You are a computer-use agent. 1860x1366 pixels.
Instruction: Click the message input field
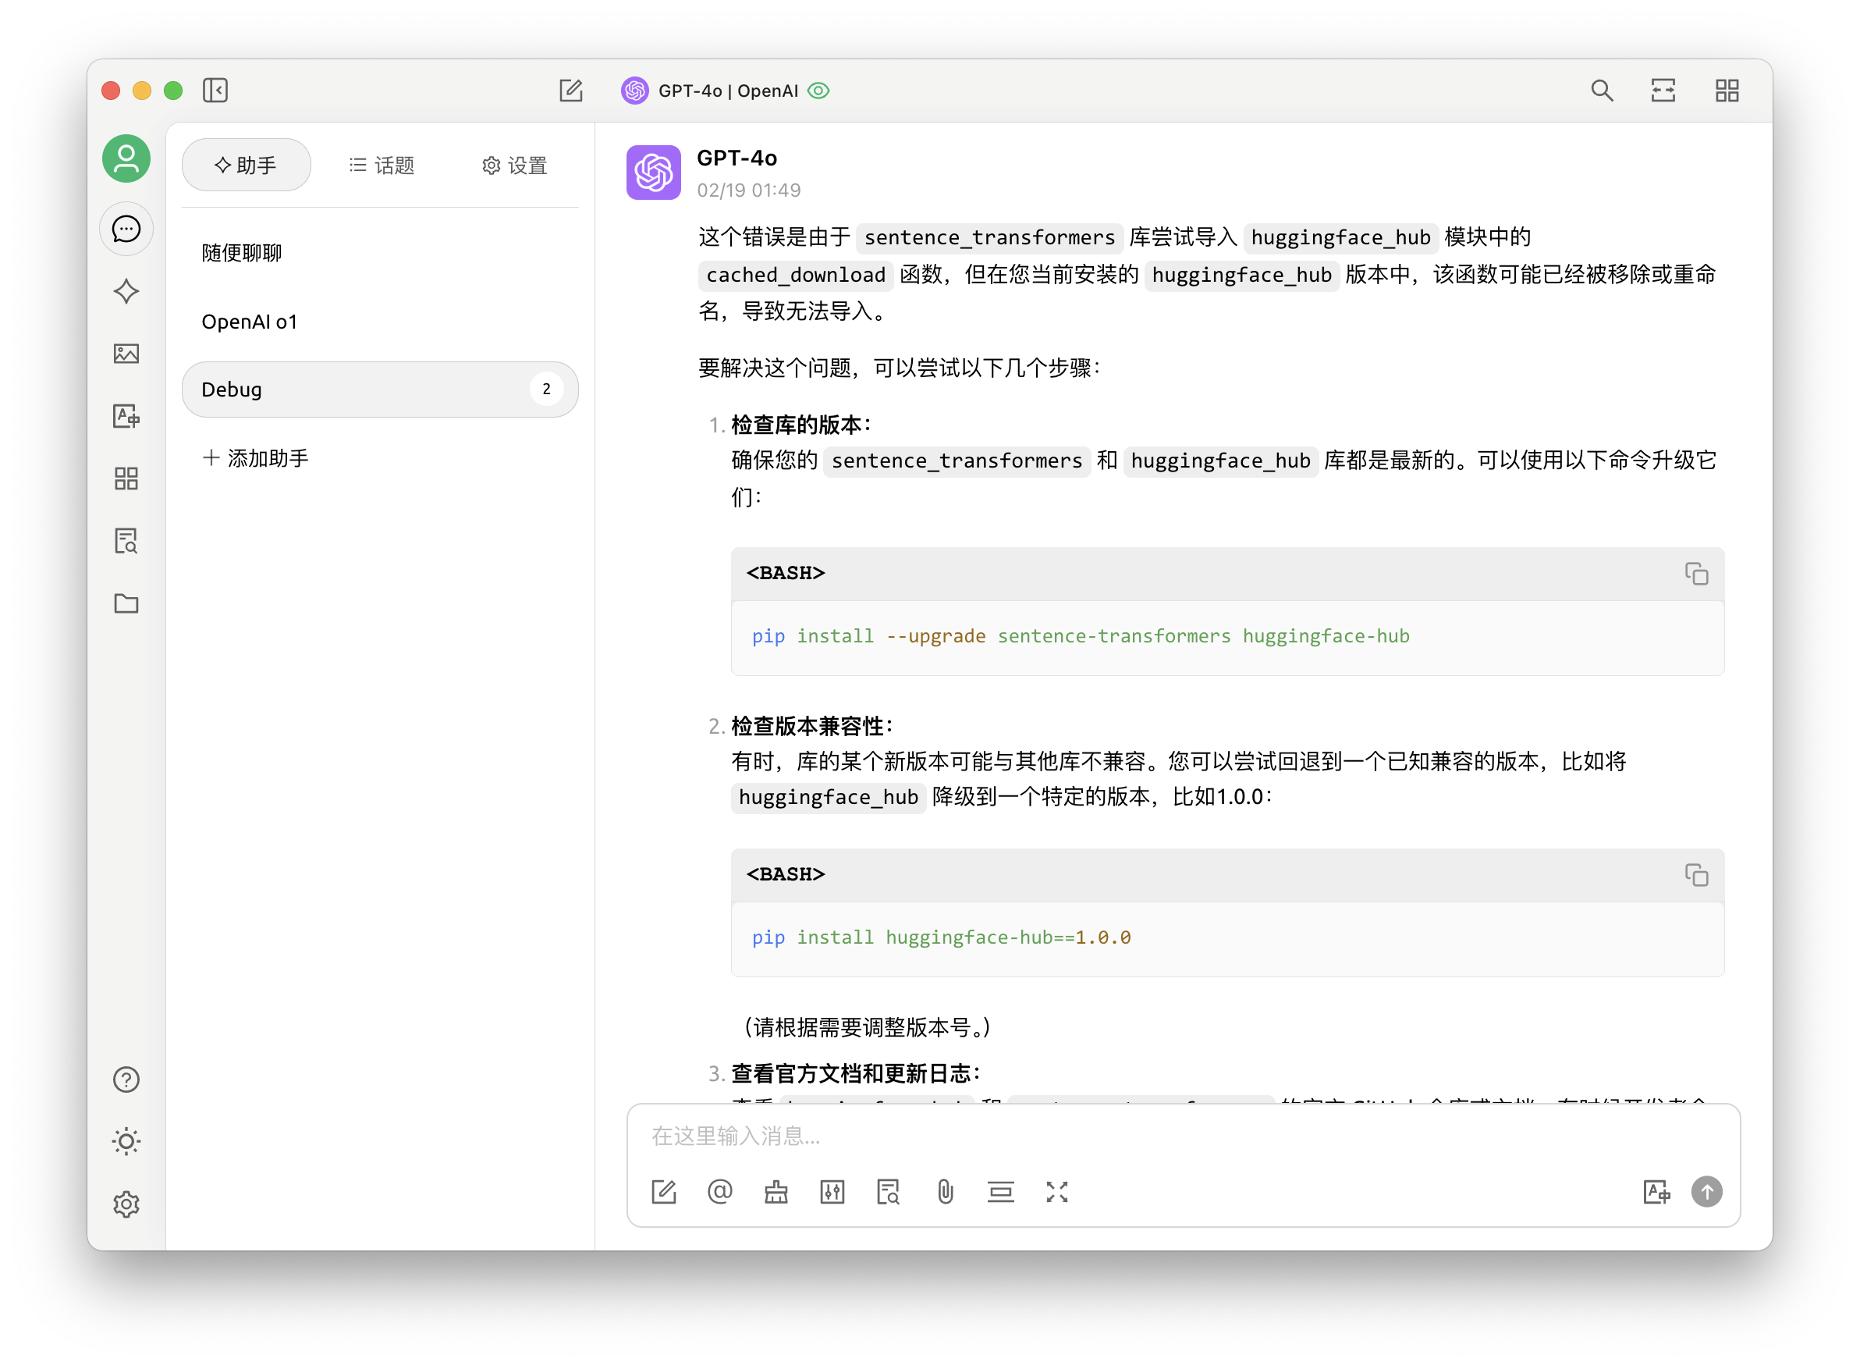(1157, 1137)
